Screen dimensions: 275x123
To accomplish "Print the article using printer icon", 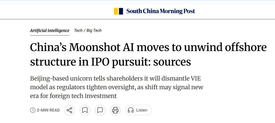I will [x=115, y=110].
